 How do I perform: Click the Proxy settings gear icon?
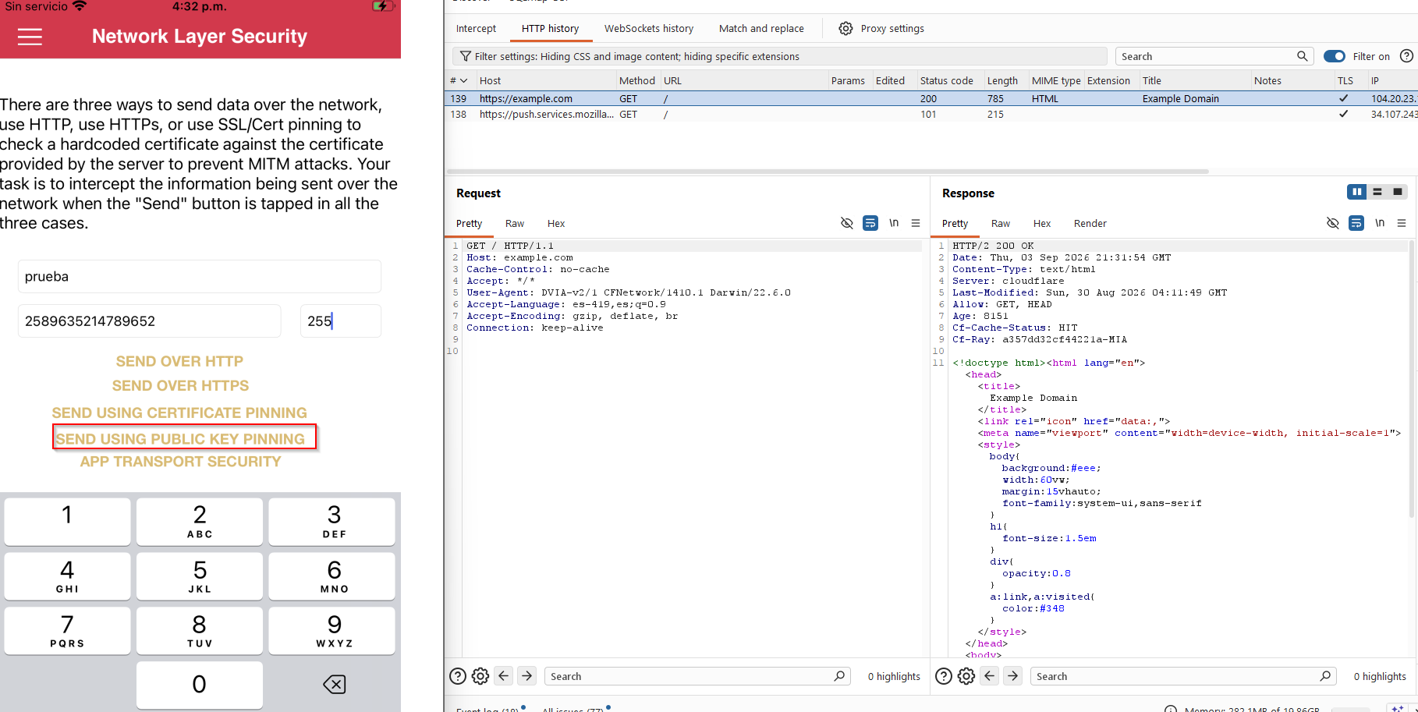[x=845, y=29]
